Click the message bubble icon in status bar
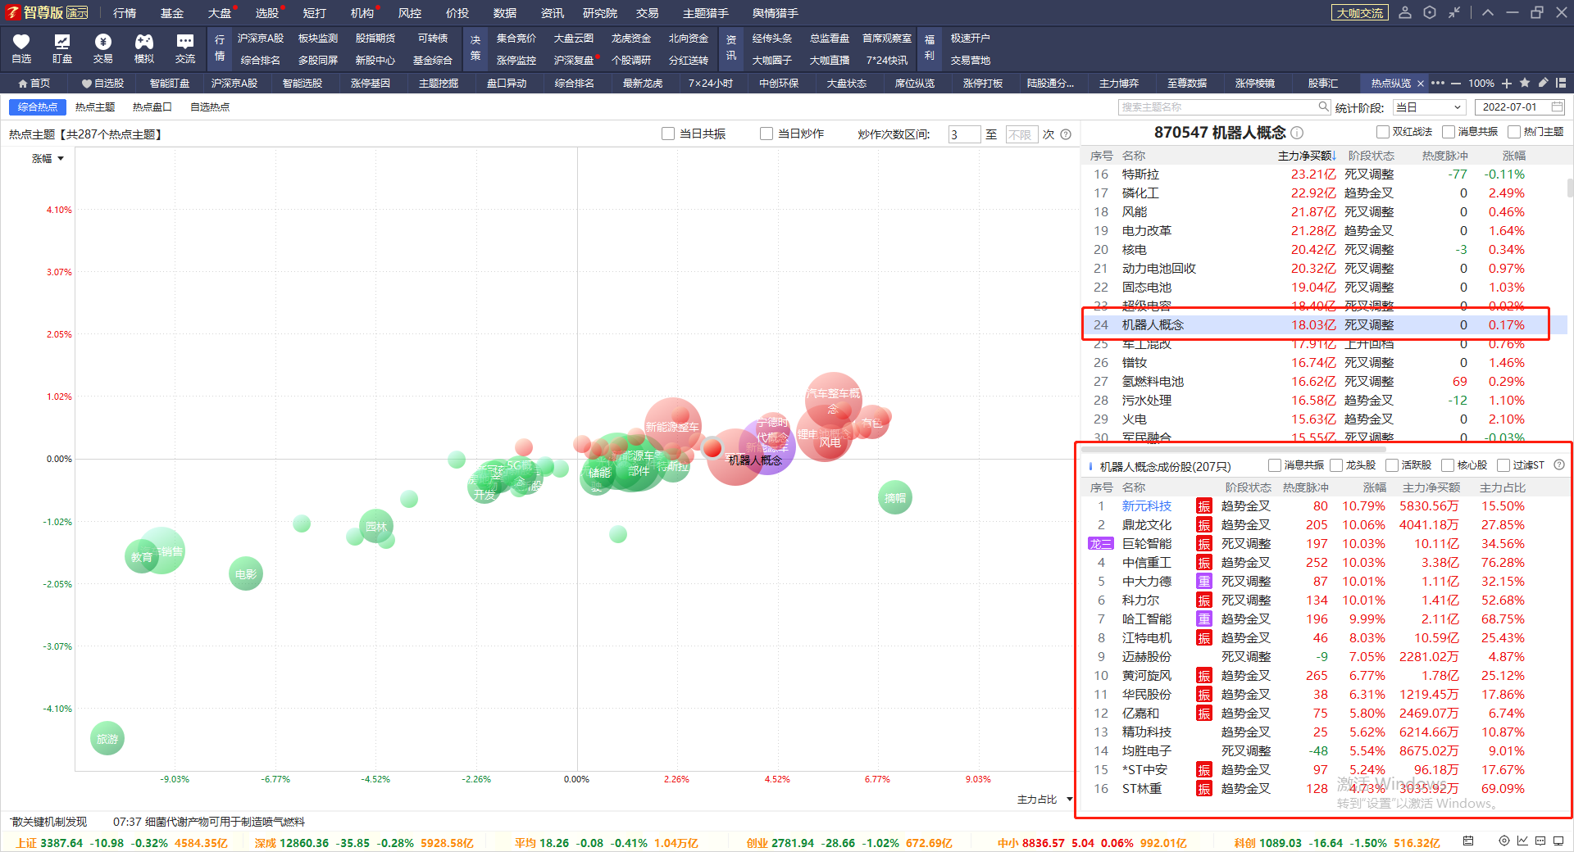 1540,841
